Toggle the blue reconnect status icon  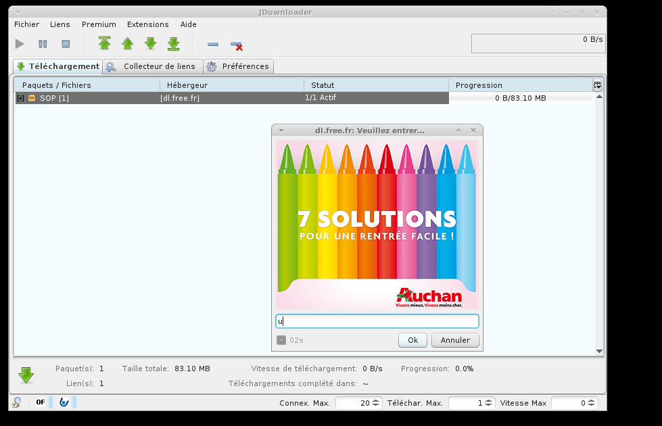64,402
